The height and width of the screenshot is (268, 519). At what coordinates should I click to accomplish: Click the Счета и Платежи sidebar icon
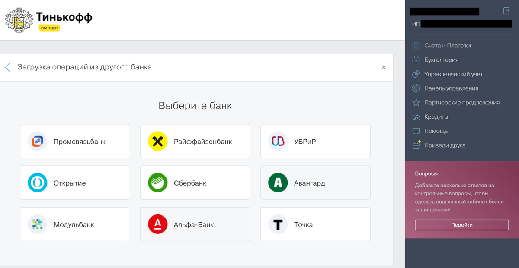(x=416, y=46)
